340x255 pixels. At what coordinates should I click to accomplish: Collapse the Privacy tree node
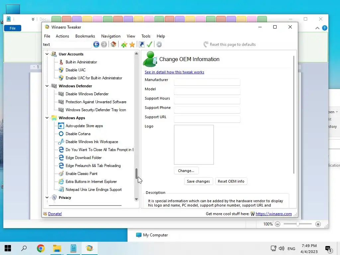click(x=47, y=198)
